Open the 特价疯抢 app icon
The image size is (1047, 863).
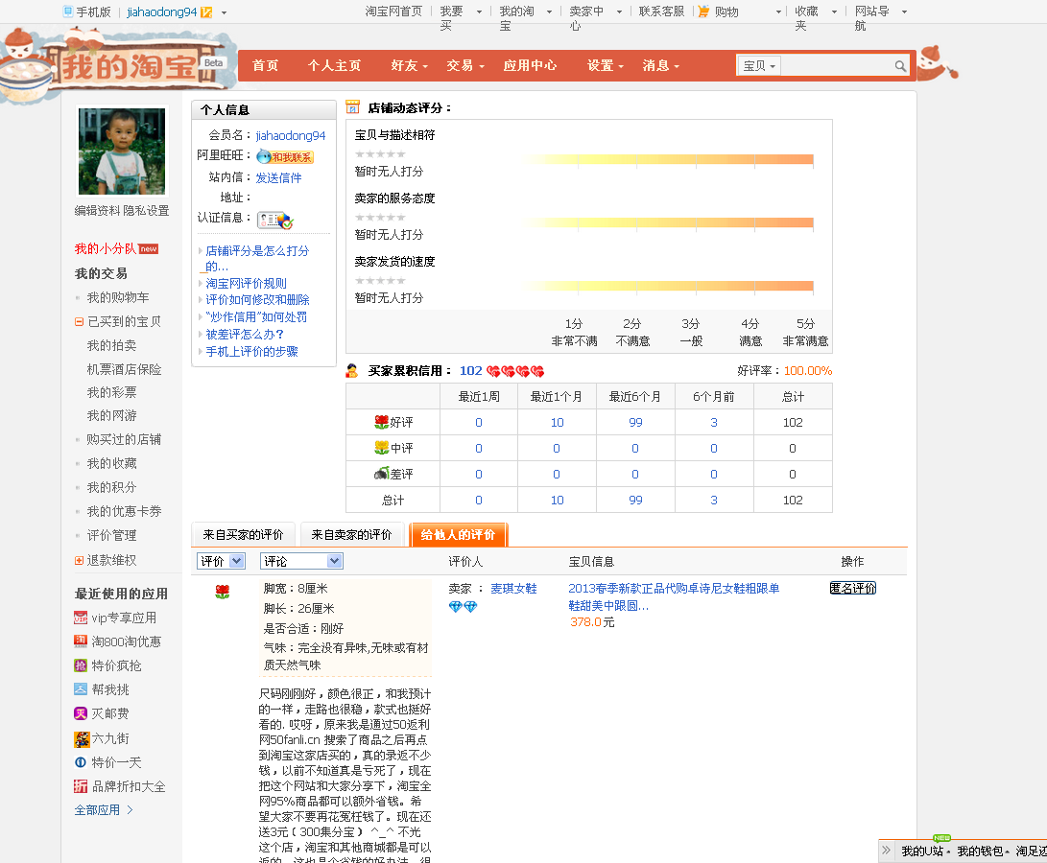80,665
